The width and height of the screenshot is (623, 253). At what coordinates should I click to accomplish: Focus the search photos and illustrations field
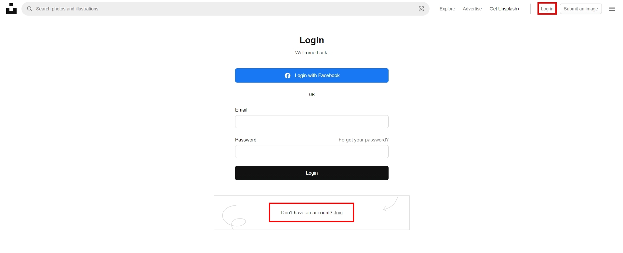click(224, 9)
